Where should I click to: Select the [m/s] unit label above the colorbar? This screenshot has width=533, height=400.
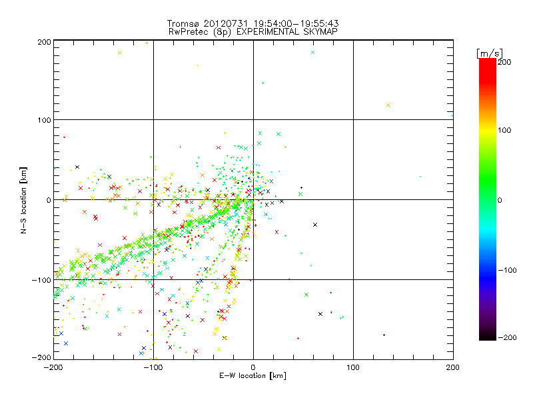(x=490, y=53)
